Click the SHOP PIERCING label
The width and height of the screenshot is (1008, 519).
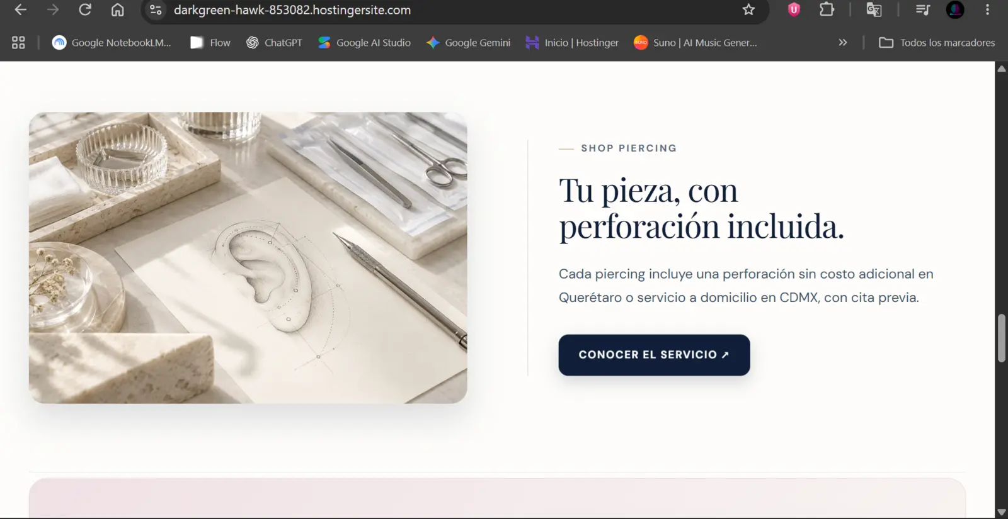point(629,148)
